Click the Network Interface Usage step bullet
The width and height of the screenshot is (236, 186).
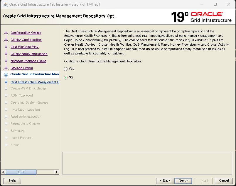[x=6, y=61]
